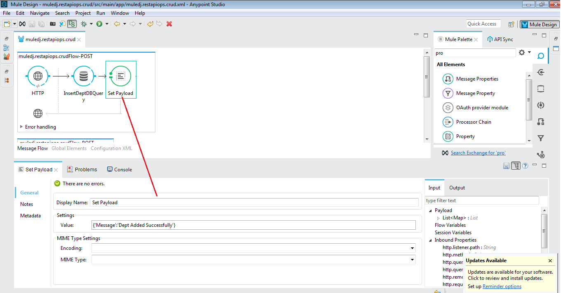Click the red X delete toolbar icon
The image size is (563, 293).
coord(169,24)
